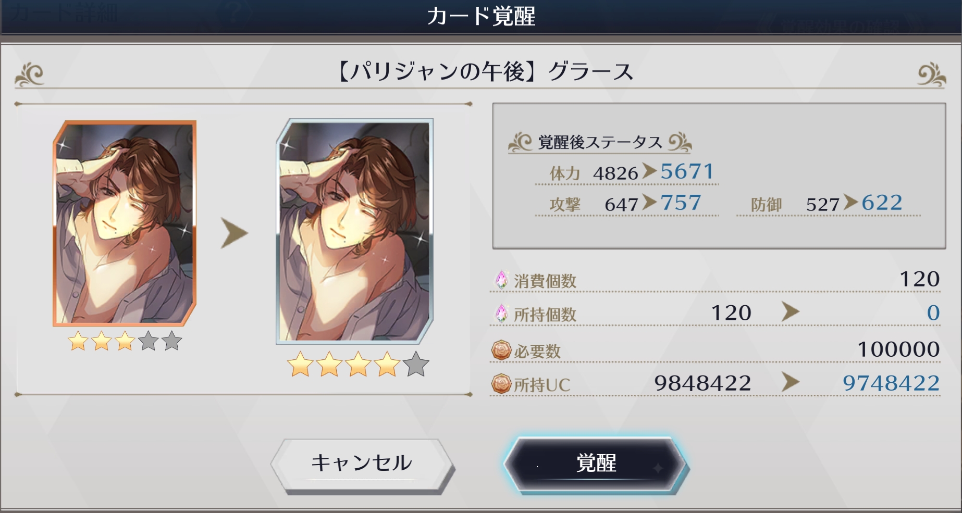This screenshot has width=962, height=513.
Task: Click the キャンセル cancel button
Action: [x=362, y=464]
